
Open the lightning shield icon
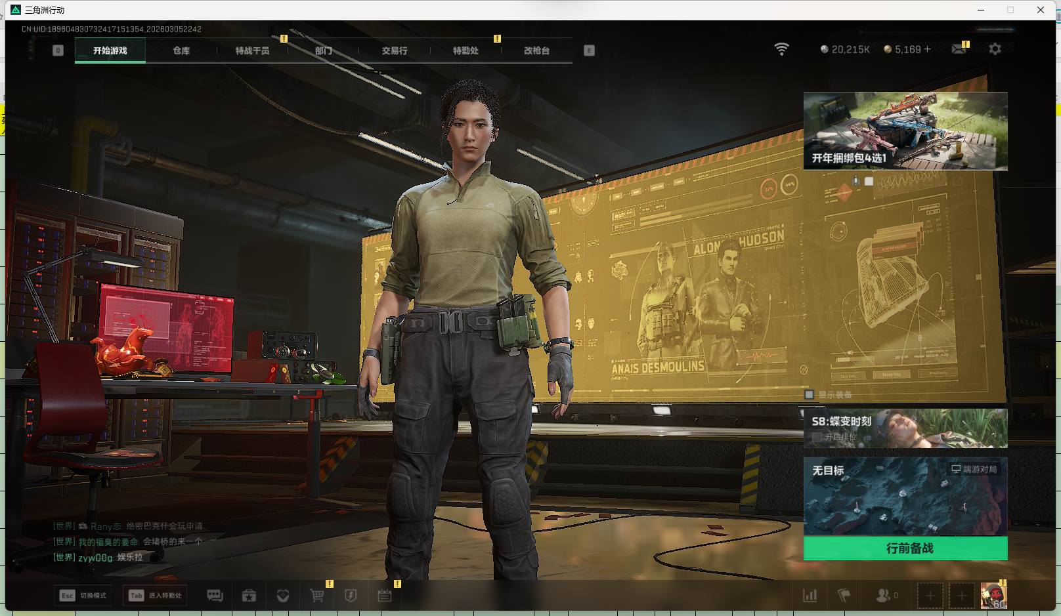coord(351,596)
